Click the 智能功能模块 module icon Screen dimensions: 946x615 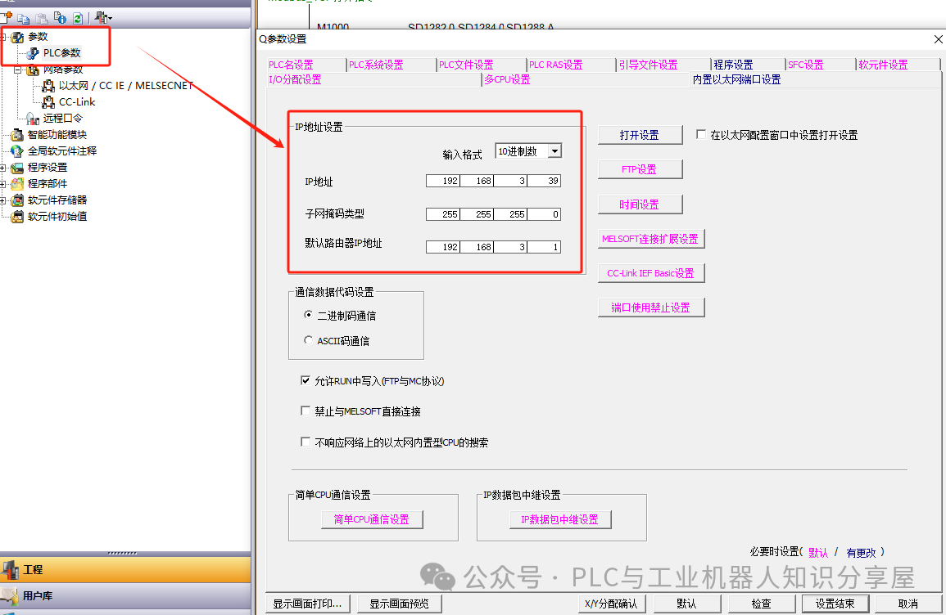(x=17, y=135)
